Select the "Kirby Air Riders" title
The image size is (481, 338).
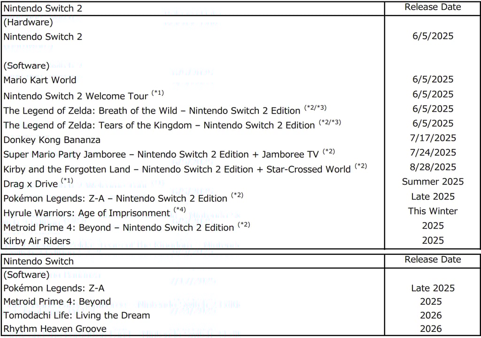pyautogui.click(x=37, y=241)
